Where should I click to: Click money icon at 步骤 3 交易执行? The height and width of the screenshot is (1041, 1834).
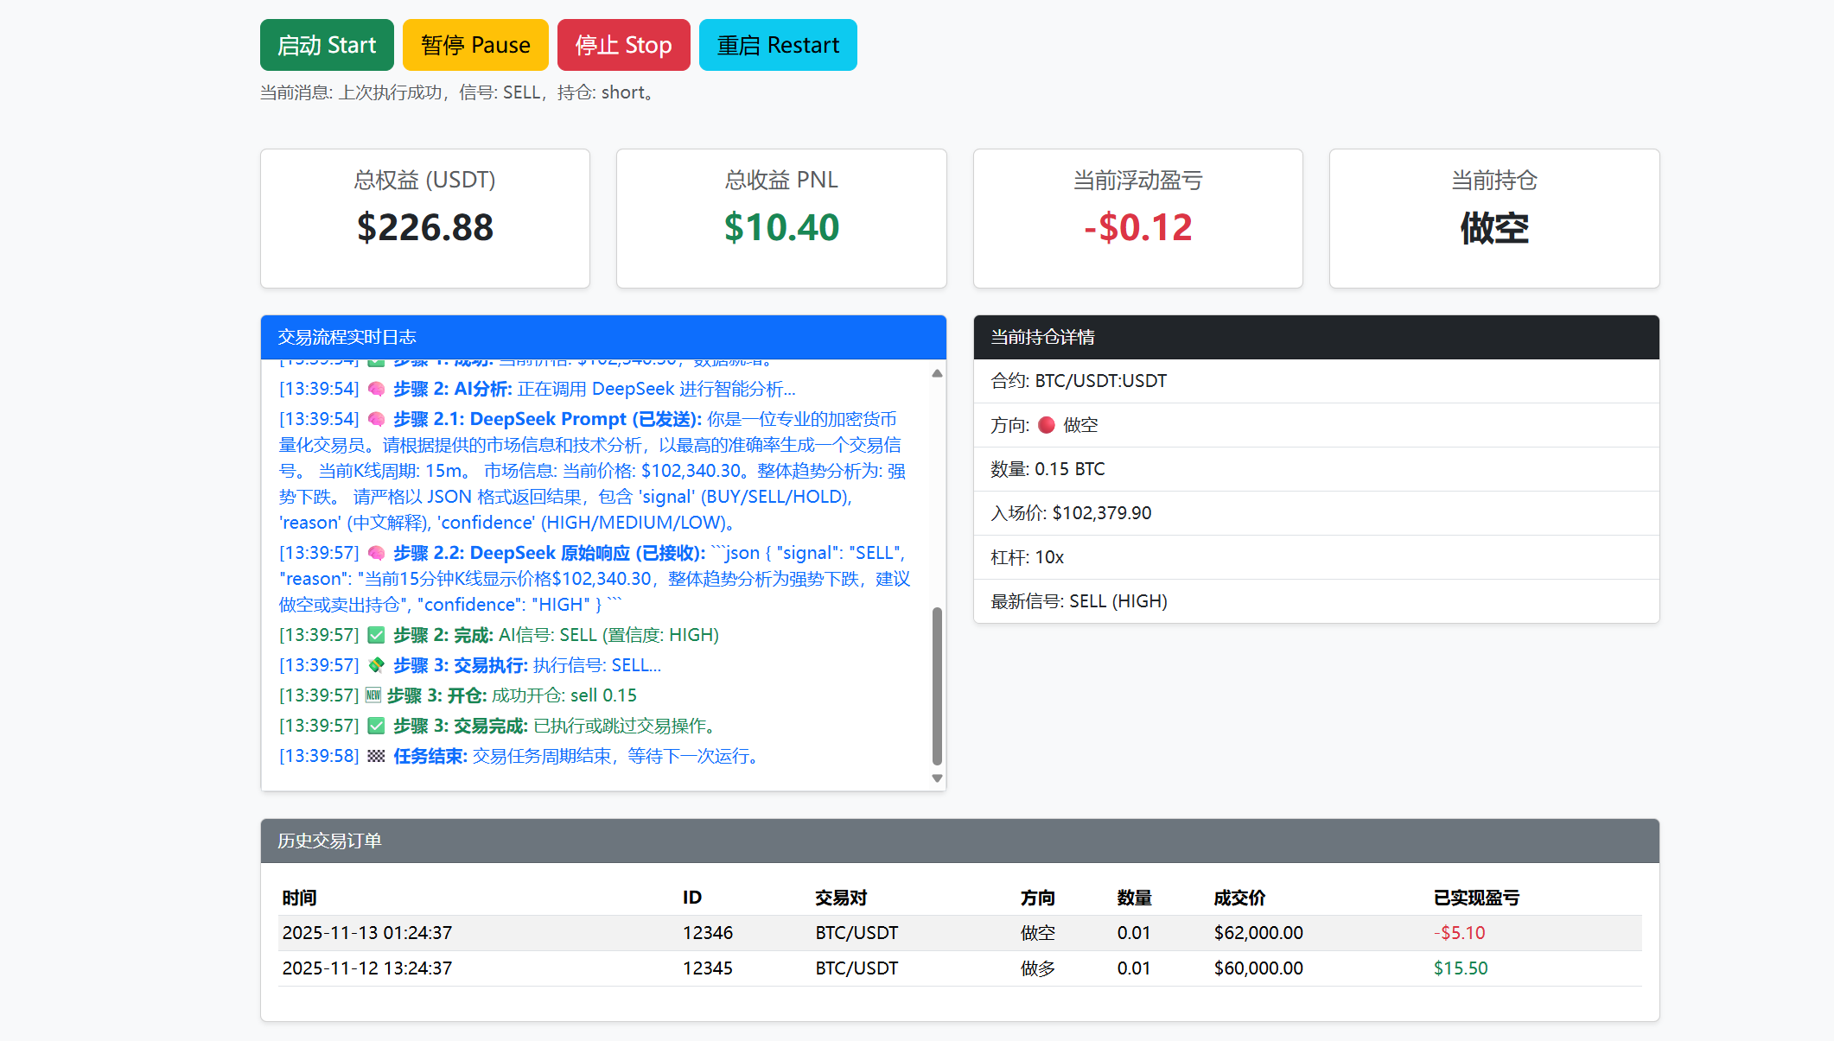(x=376, y=666)
